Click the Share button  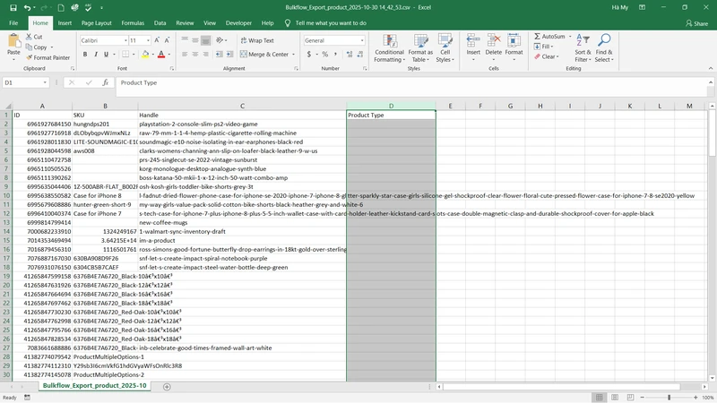point(695,23)
